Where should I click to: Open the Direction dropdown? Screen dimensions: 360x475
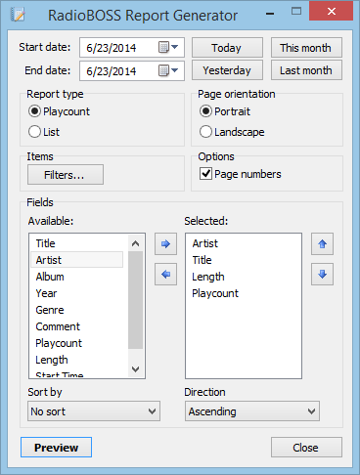tap(252, 411)
